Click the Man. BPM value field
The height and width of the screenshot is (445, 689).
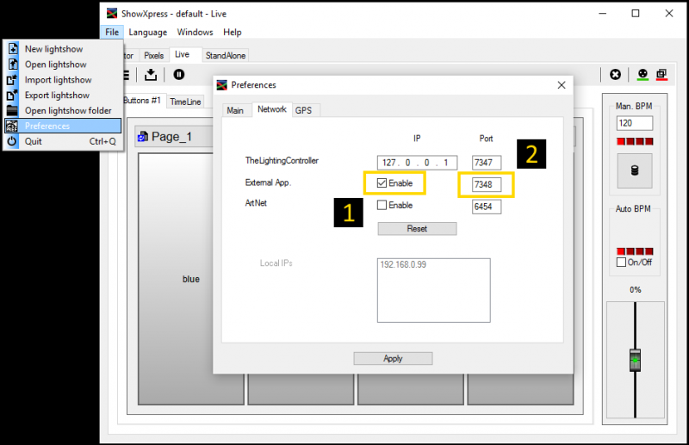635,123
